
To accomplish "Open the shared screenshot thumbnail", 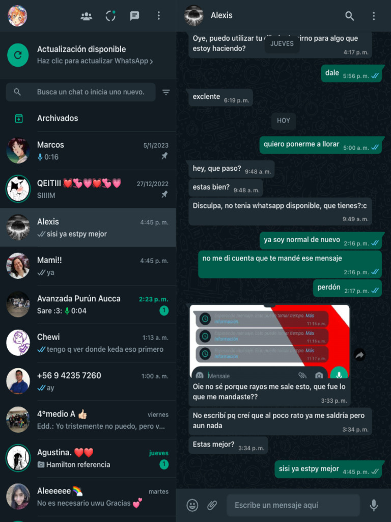I will pyautogui.click(x=269, y=342).
